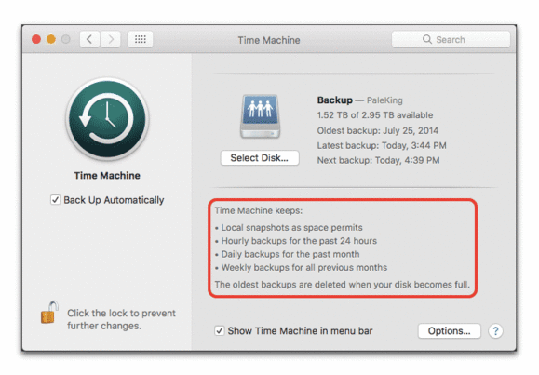Click the Backup disk name text
The width and height of the screenshot is (539, 375).
click(334, 100)
